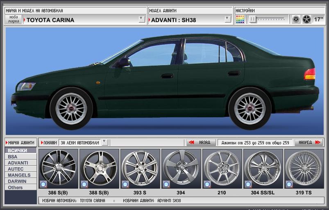Screen dimensions: 329x210
Task: Click magnifier icon on 393 S wheel
Action: [125, 185]
